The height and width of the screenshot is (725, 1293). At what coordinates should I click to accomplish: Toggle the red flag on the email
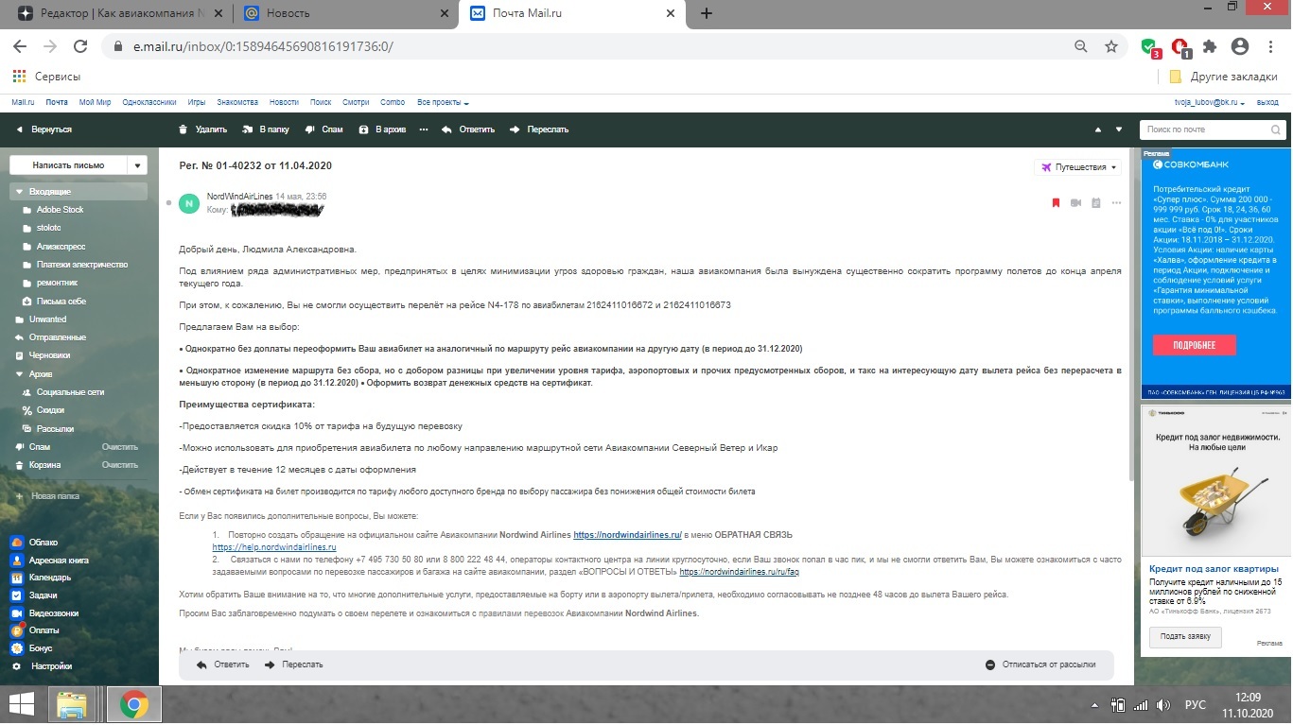1056,202
